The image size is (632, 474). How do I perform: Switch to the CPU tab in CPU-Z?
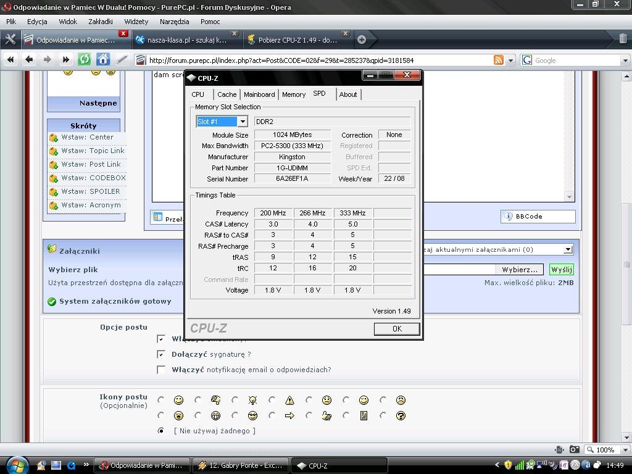198,94
